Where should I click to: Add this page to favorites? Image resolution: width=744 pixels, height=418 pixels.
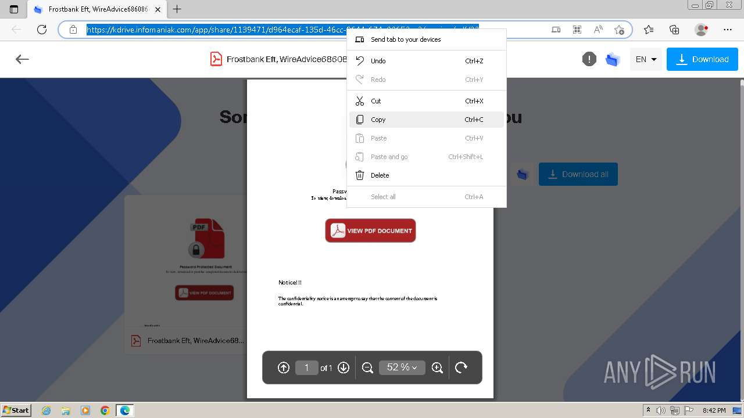click(619, 30)
